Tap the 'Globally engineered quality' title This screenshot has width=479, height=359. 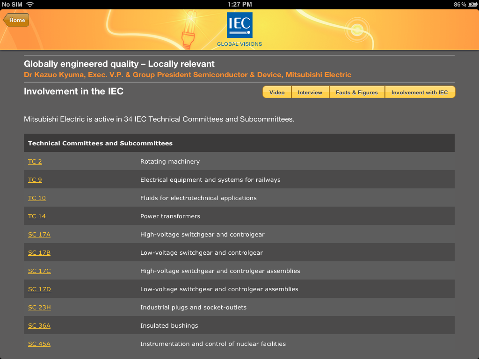[x=119, y=64]
